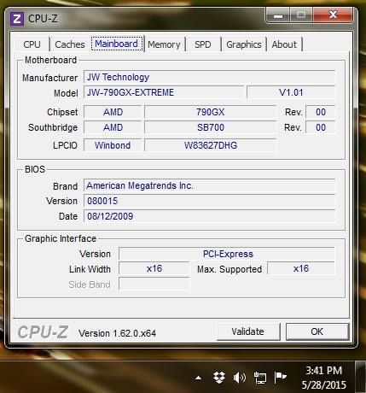This screenshot has height=393, width=366.
Task: Click the Show desktop strip beside the clock
Action: click(x=361, y=377)
